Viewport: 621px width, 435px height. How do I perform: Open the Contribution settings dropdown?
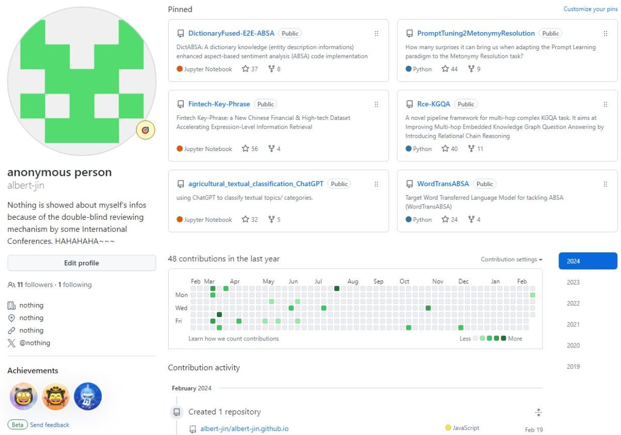(x=512, y=260)
